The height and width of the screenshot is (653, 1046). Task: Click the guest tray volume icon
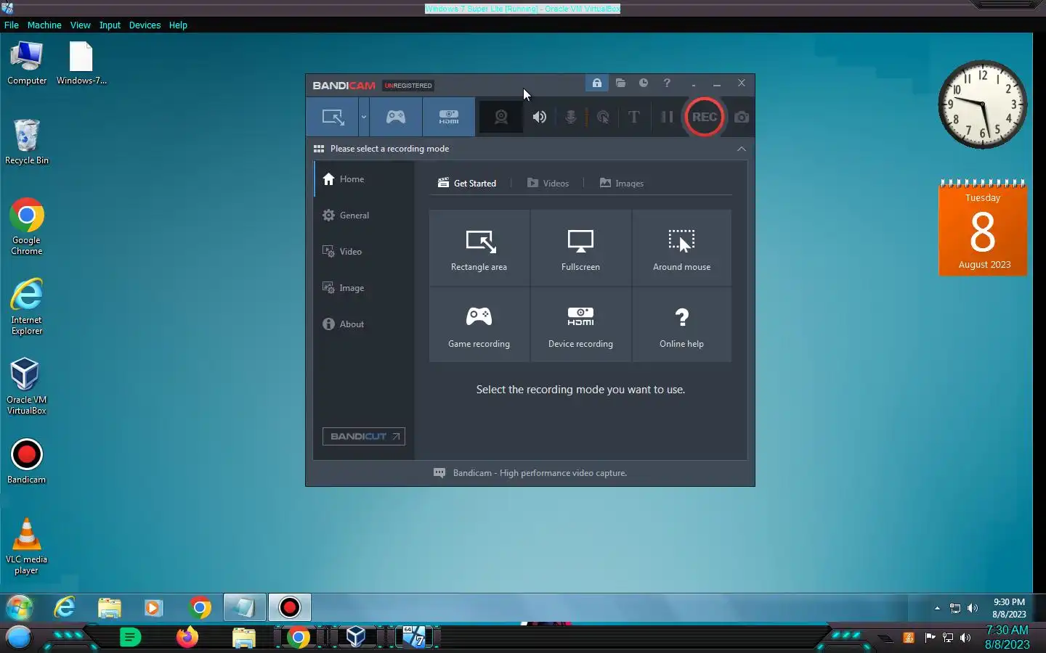pos(973,608)
